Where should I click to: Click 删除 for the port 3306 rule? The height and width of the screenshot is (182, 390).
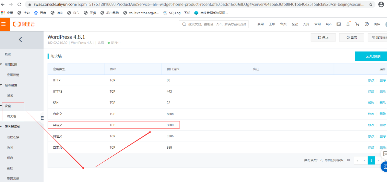(383, 136)
